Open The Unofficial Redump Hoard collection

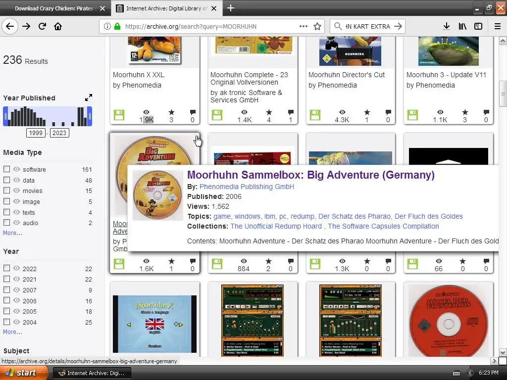coord(276,226)
